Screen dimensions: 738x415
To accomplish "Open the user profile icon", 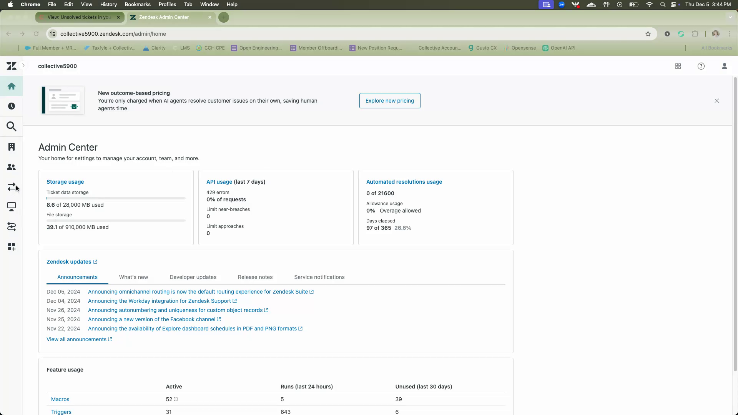I will click(x=725, y=66).
